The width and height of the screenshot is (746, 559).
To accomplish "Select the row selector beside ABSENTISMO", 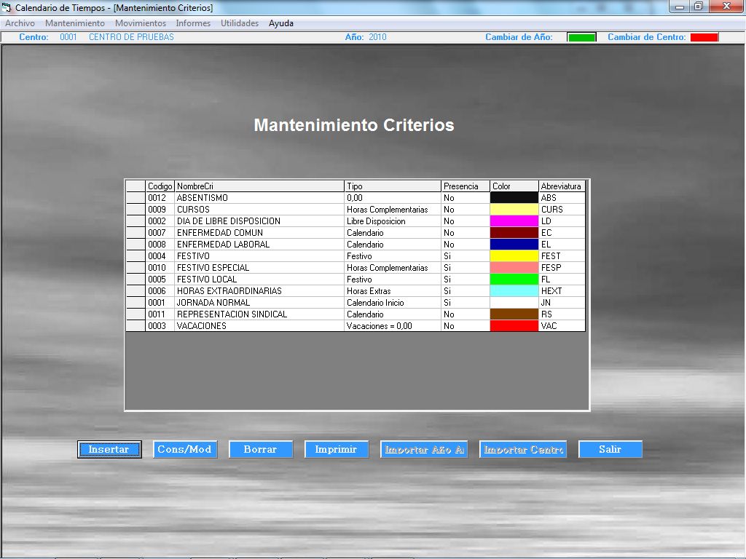I will pyautogui.click(x=136, y=198).
